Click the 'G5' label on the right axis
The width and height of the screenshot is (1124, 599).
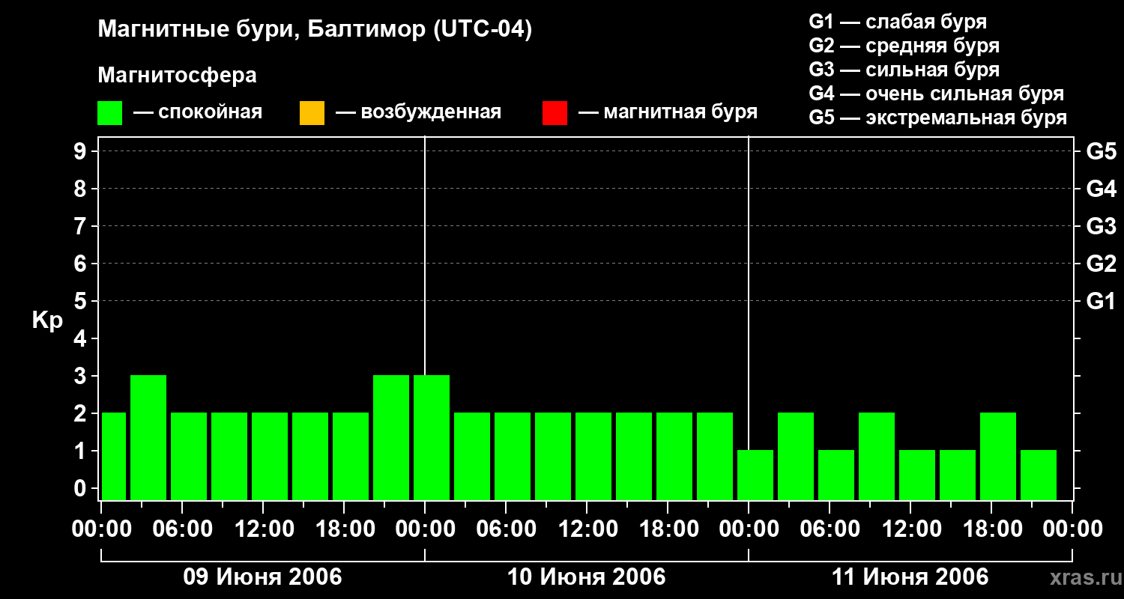[1101, 151]
